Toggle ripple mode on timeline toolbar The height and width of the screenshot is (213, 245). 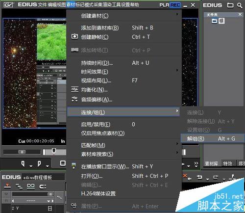(19, 186)
